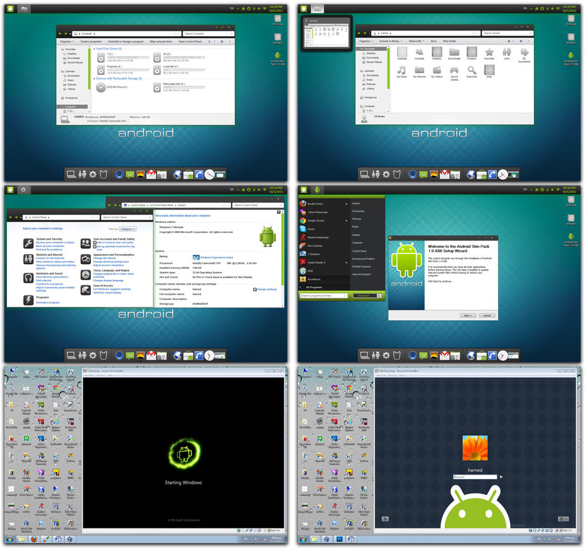Open the View by Category dropdown
This screenshot has height=552, width=585.
[127, 229]
